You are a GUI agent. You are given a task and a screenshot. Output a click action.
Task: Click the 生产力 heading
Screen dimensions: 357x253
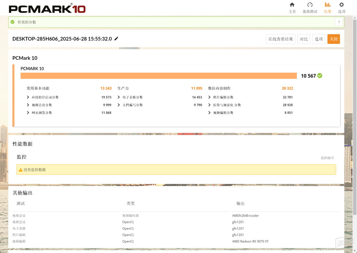click(123, 88)
